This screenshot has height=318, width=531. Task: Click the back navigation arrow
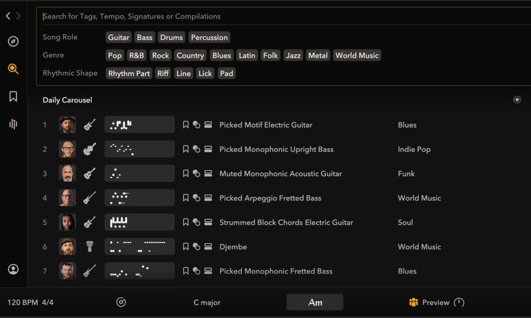tap(8, 16)
